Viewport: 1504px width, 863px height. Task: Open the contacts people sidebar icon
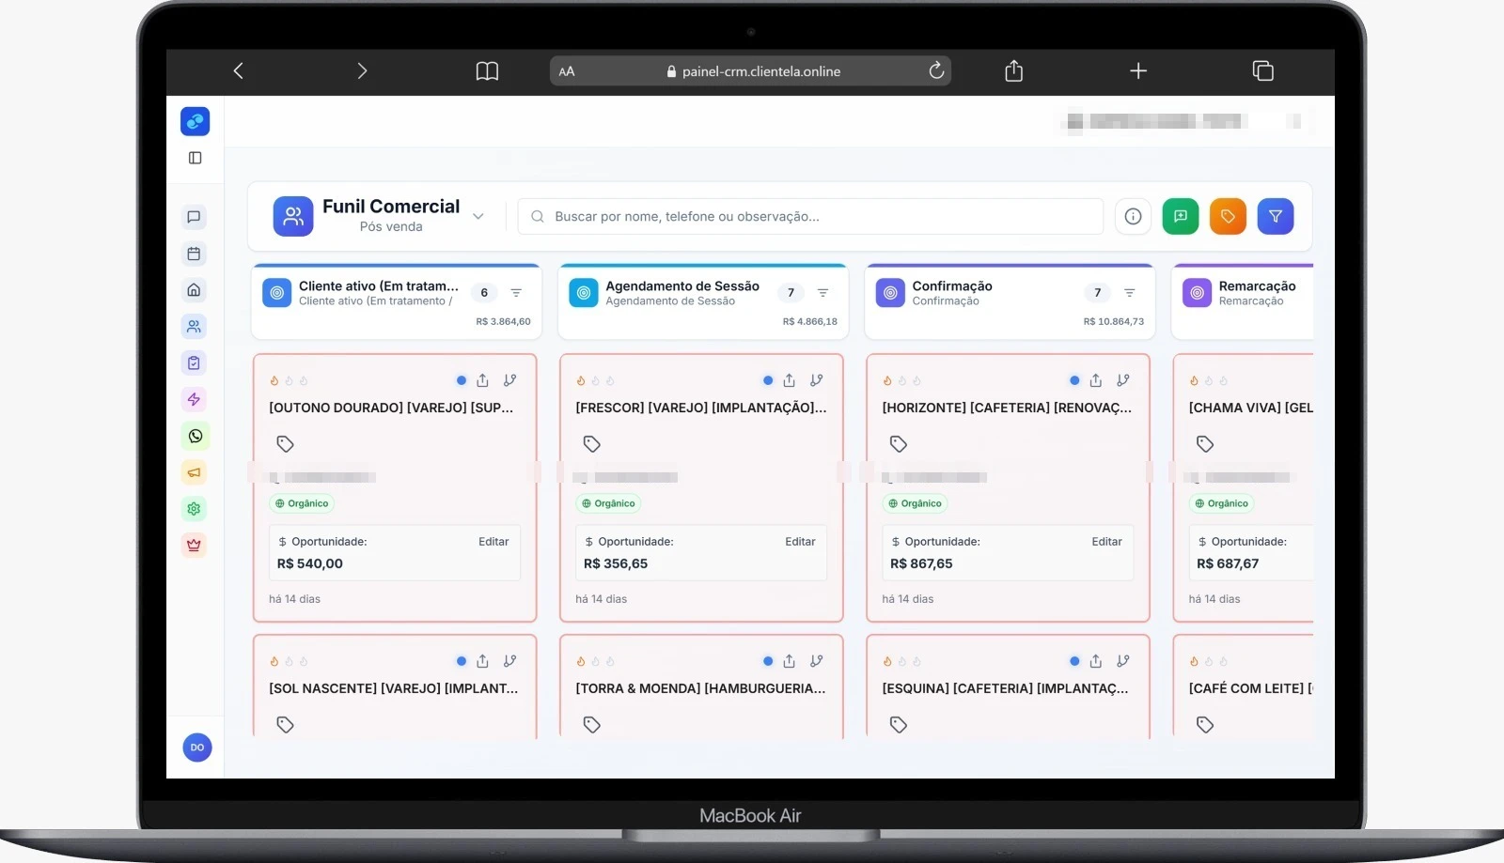pos(194,327)
